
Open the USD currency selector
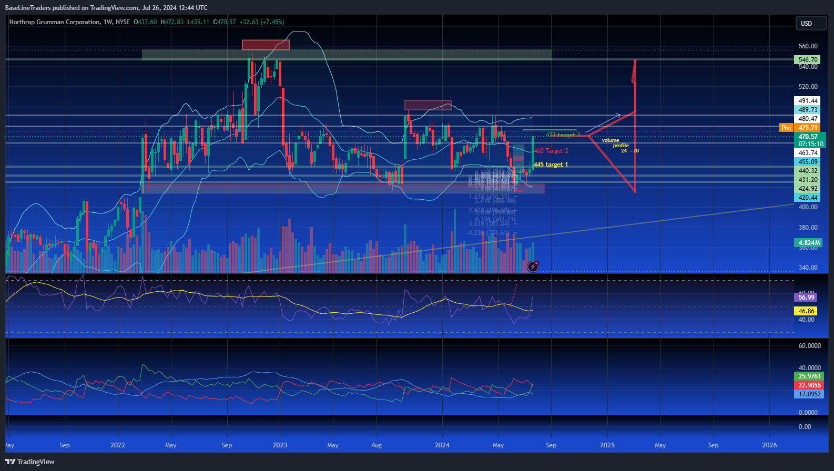pos(811,23)
